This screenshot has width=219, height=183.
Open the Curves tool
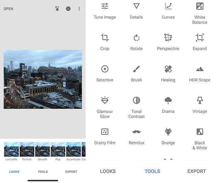168,11
